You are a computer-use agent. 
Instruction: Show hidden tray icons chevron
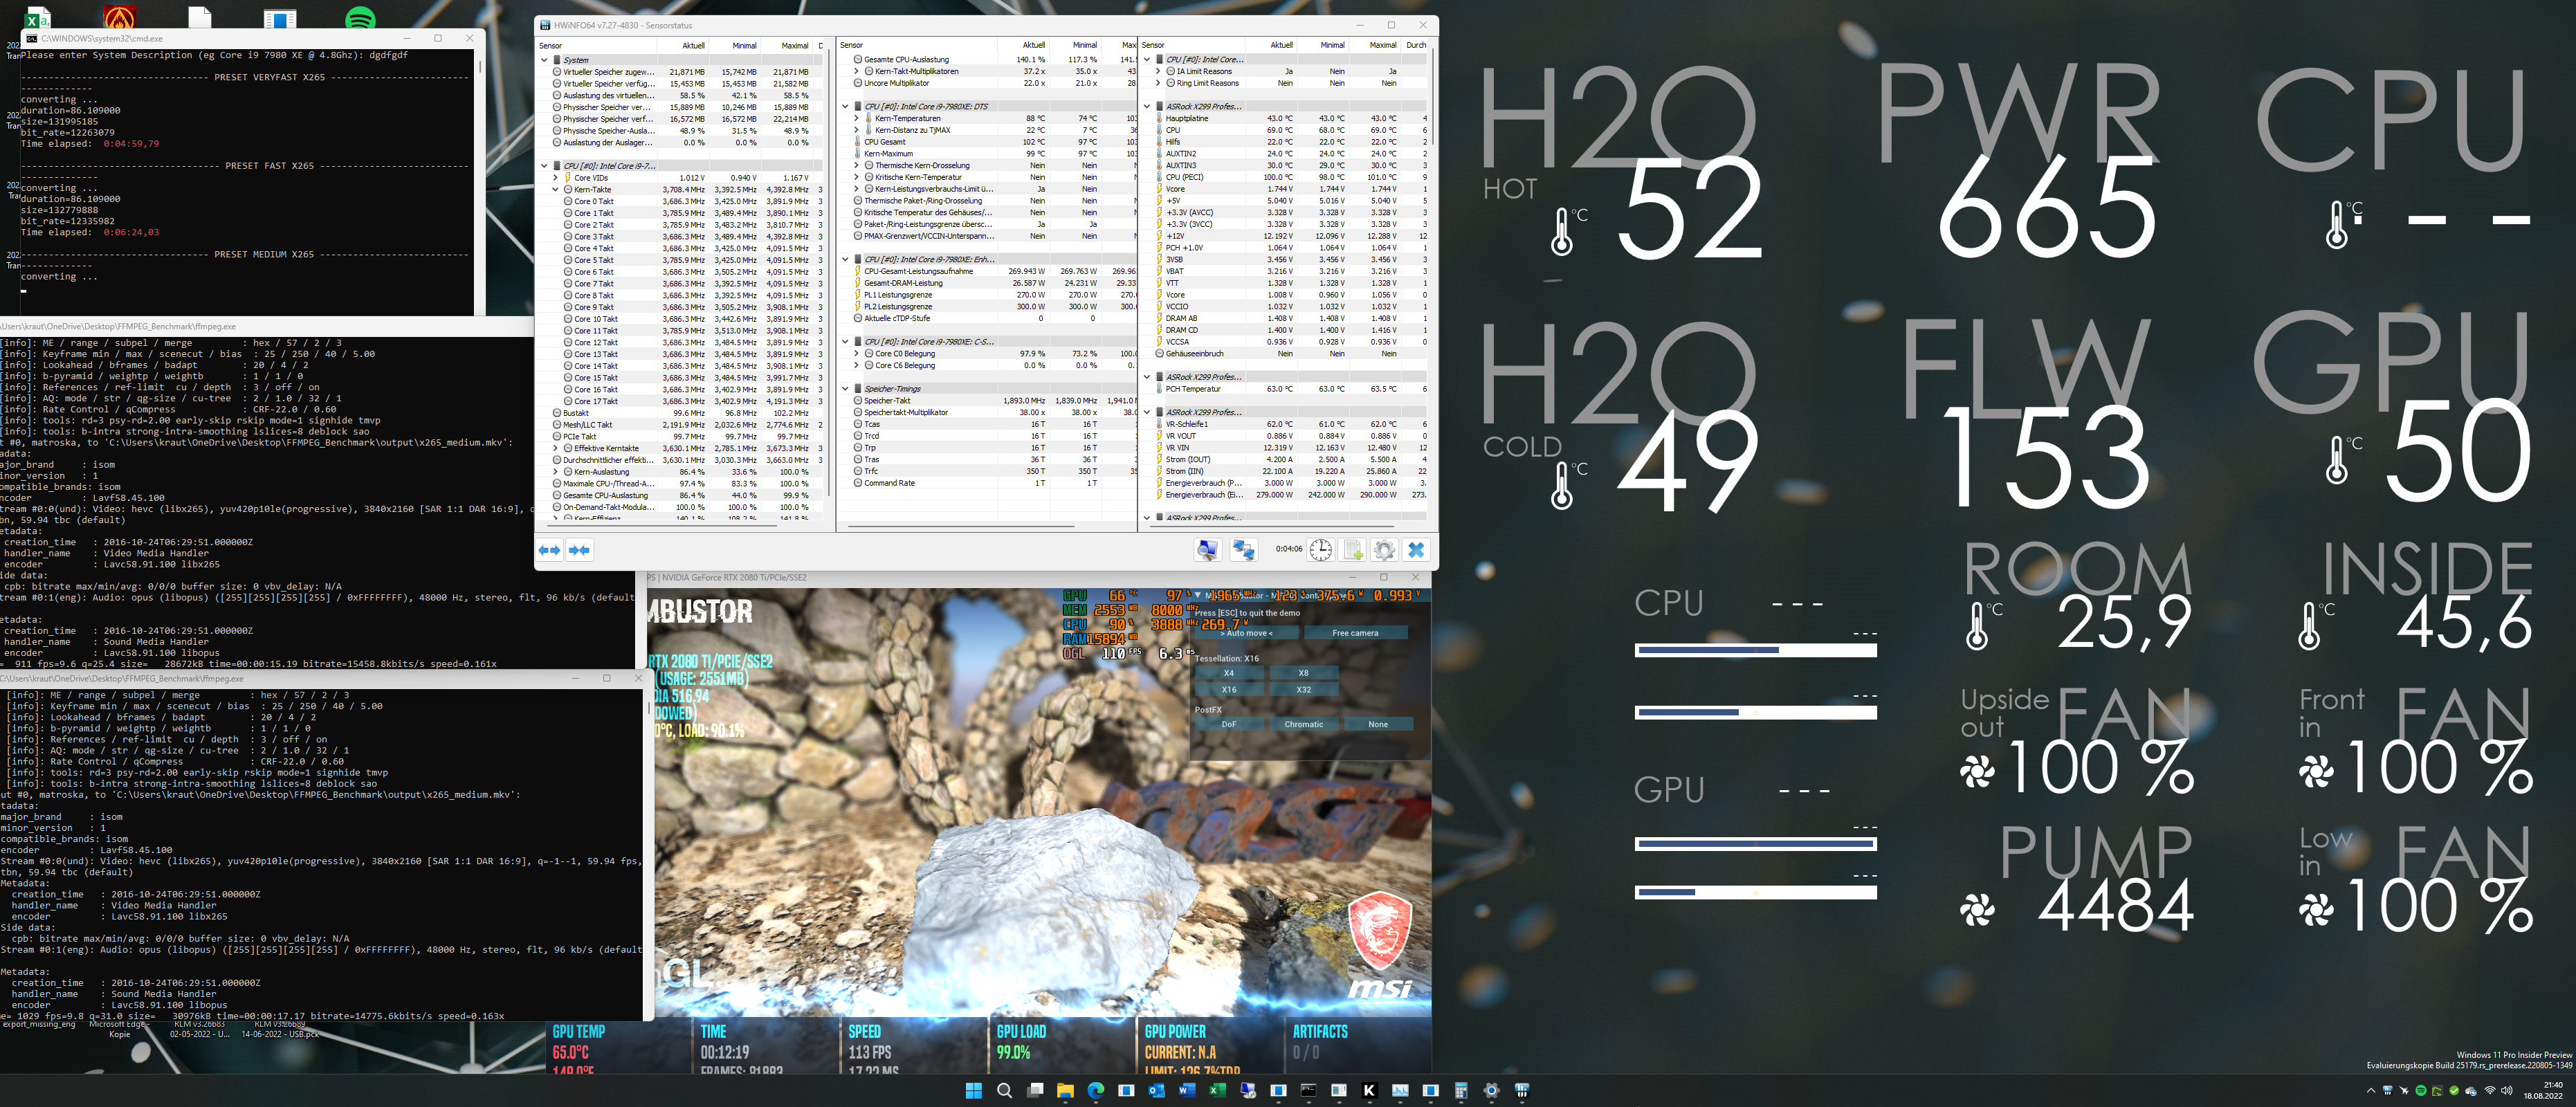[x=2370, y=1090]
